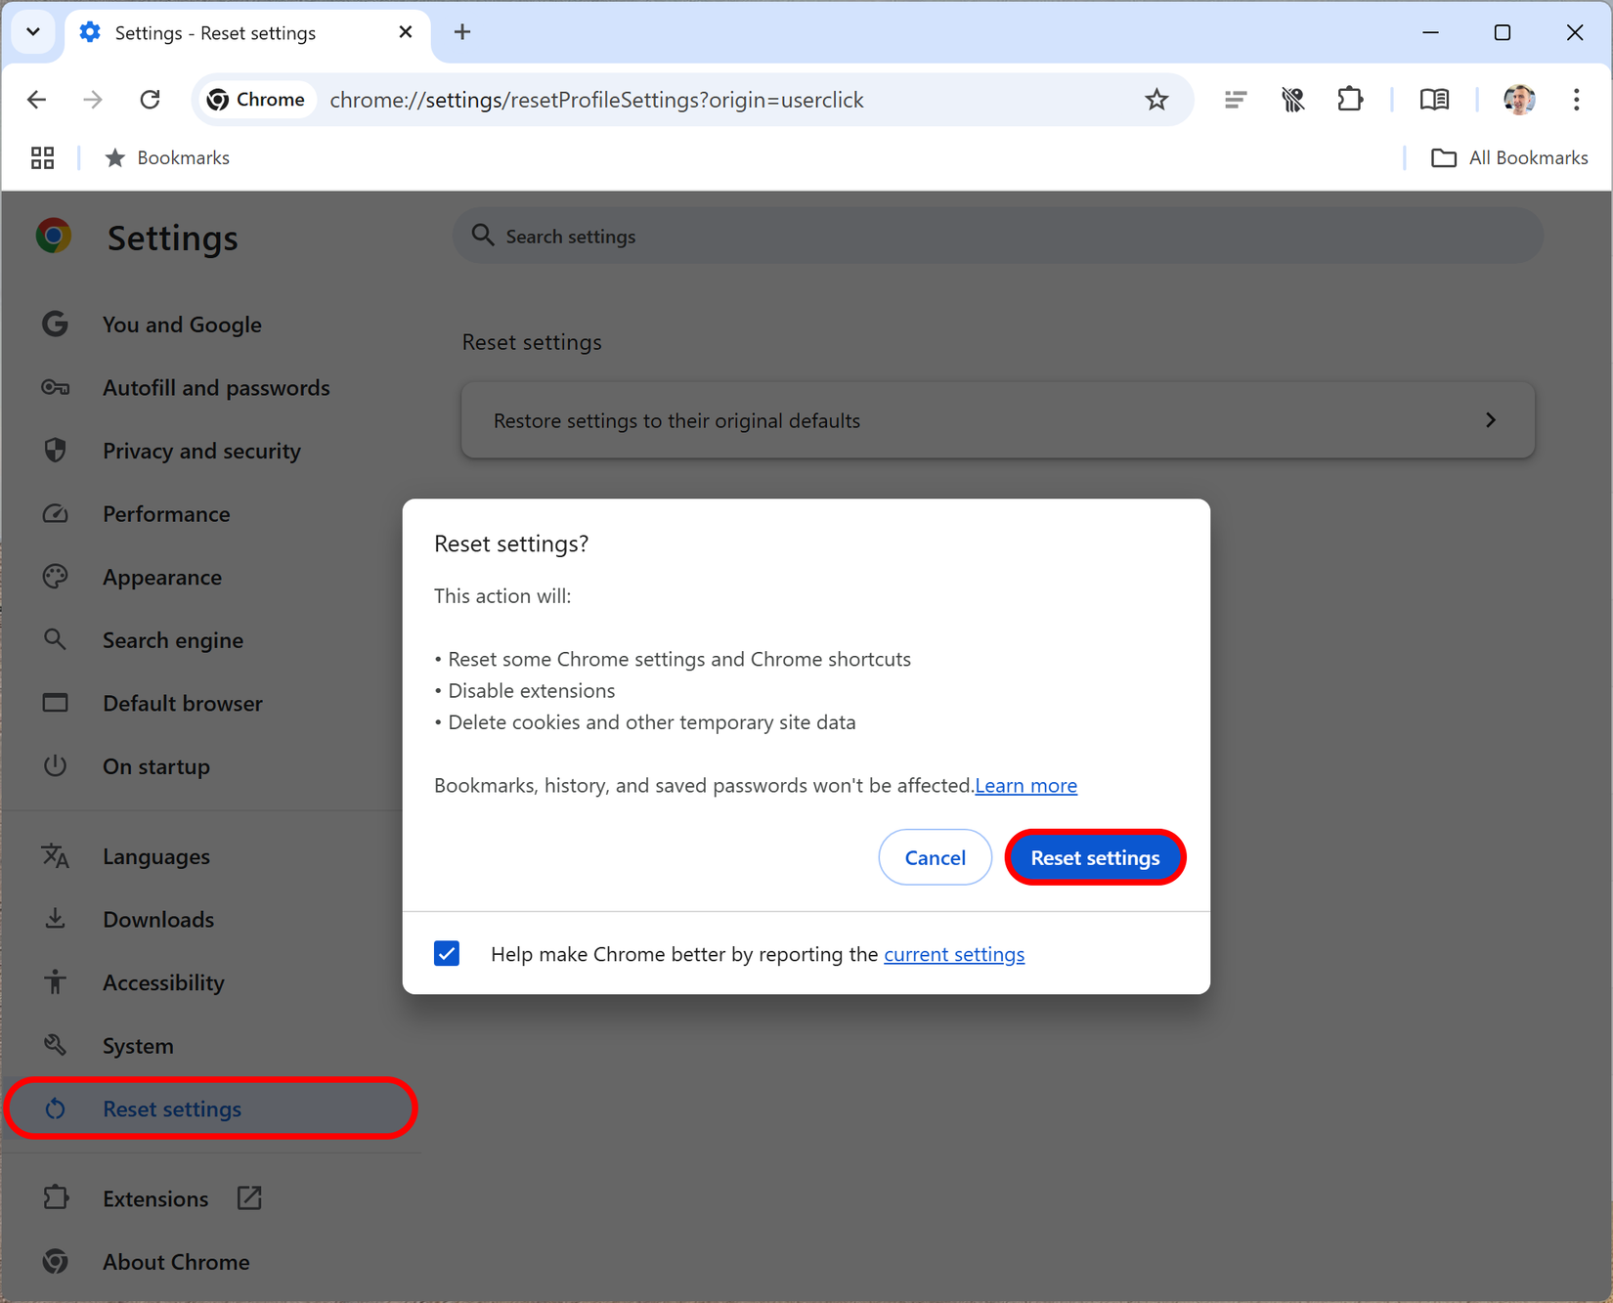Open Privacy and security settings
The width and height of the screenshot is (1613, 1303).
click(201, 451)
